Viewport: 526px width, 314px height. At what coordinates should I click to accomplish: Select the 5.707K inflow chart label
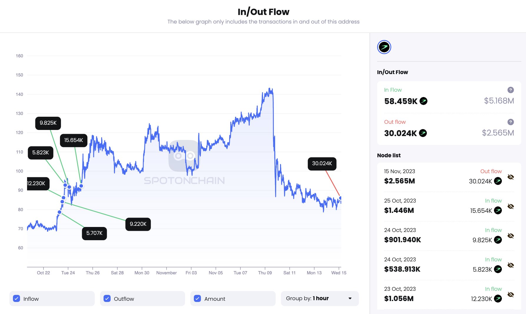coord(94,233)
